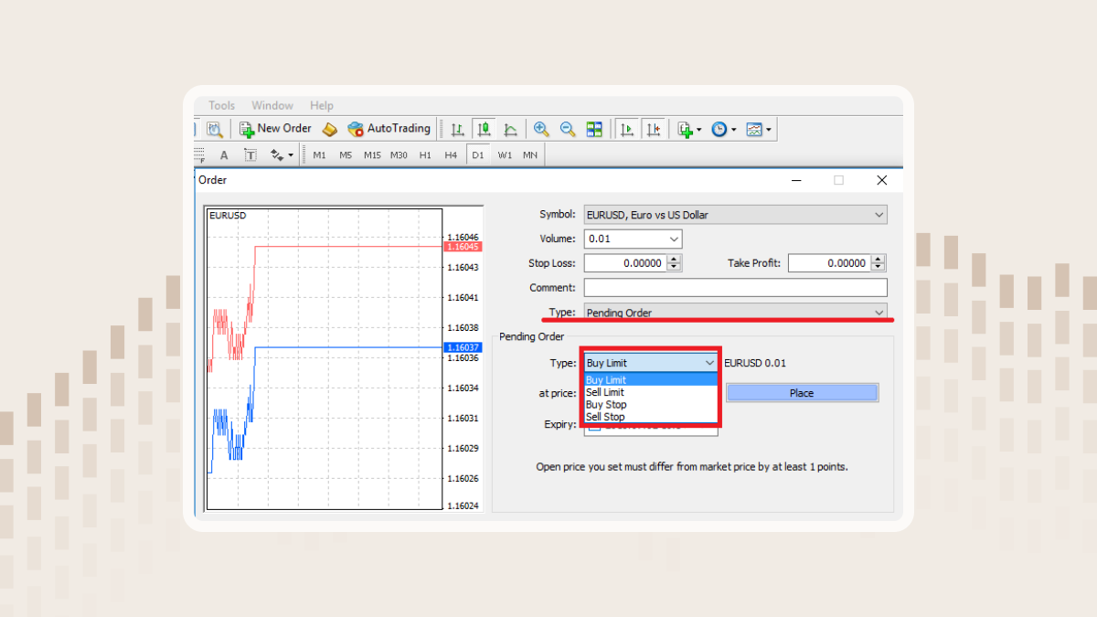The width and height of the screenshot is (1097, 617).
Task: Choose Buy Stop from the dropdown list
Action: point(651,405)
